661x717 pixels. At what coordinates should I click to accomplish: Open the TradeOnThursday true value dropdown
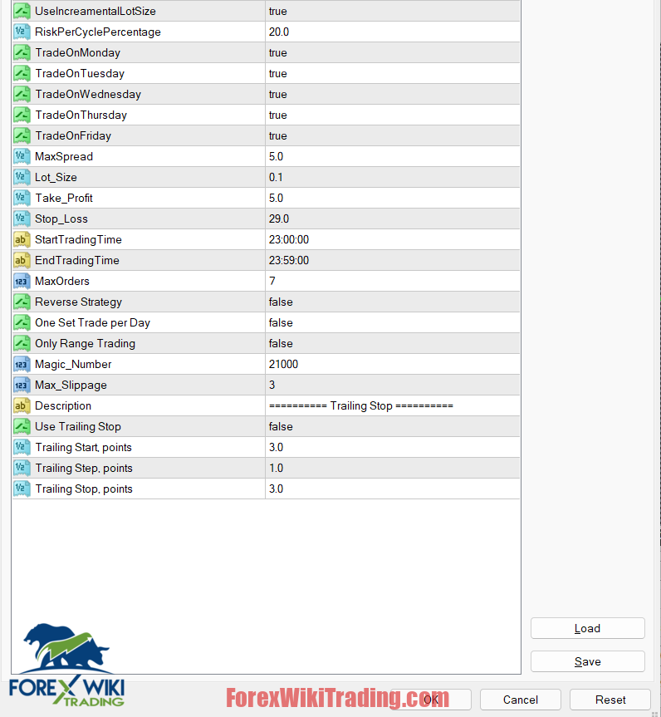(x=392, y=115)
